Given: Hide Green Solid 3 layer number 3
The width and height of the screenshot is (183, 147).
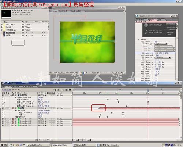Looking at the screenshot, I should [x=3, y=119].
